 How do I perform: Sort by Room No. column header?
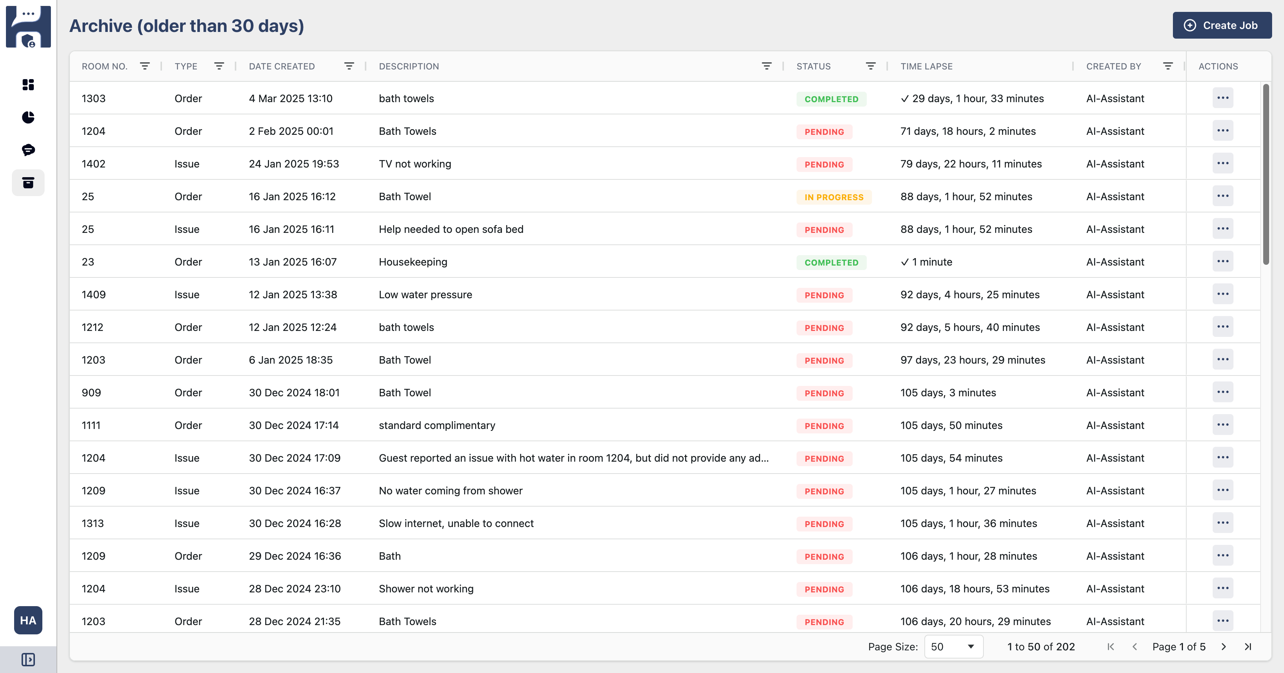point(105,66)
